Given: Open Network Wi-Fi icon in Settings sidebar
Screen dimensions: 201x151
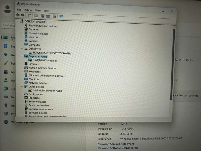Looking at the screenshot, I should click(6, 55).
